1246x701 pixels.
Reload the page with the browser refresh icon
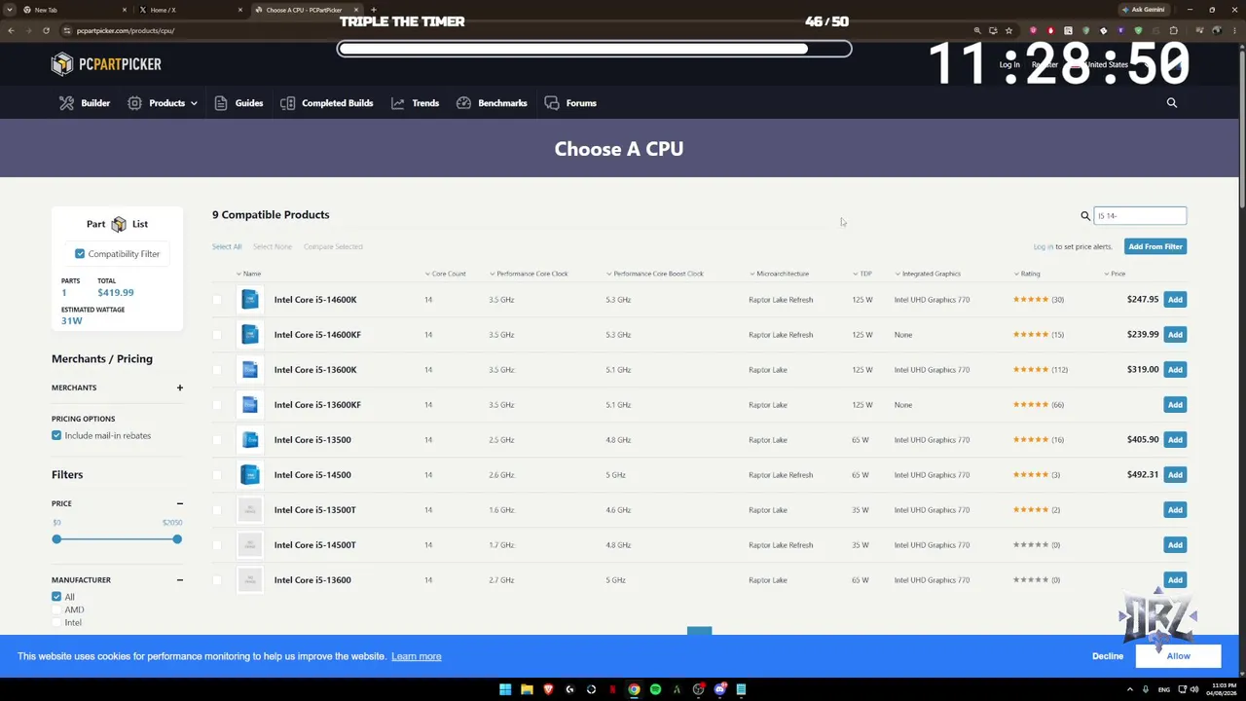[x=46, y=30]
